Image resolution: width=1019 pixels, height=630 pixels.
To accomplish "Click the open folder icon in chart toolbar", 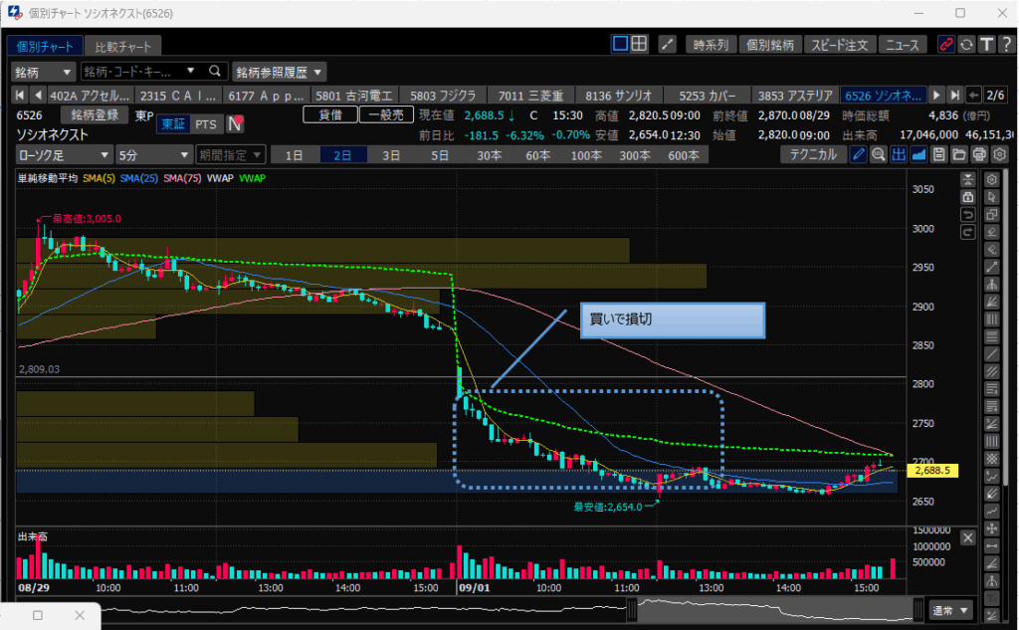I will (x=959, y=154).
